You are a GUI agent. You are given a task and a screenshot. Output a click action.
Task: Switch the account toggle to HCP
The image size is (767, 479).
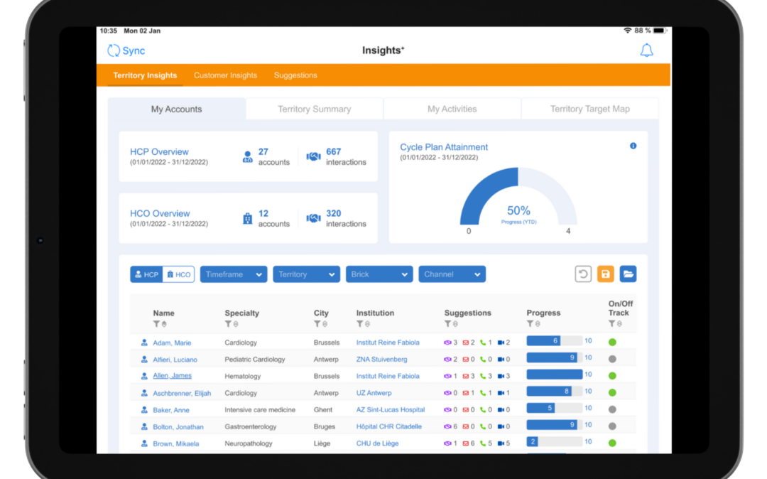[x=146, y=274]
